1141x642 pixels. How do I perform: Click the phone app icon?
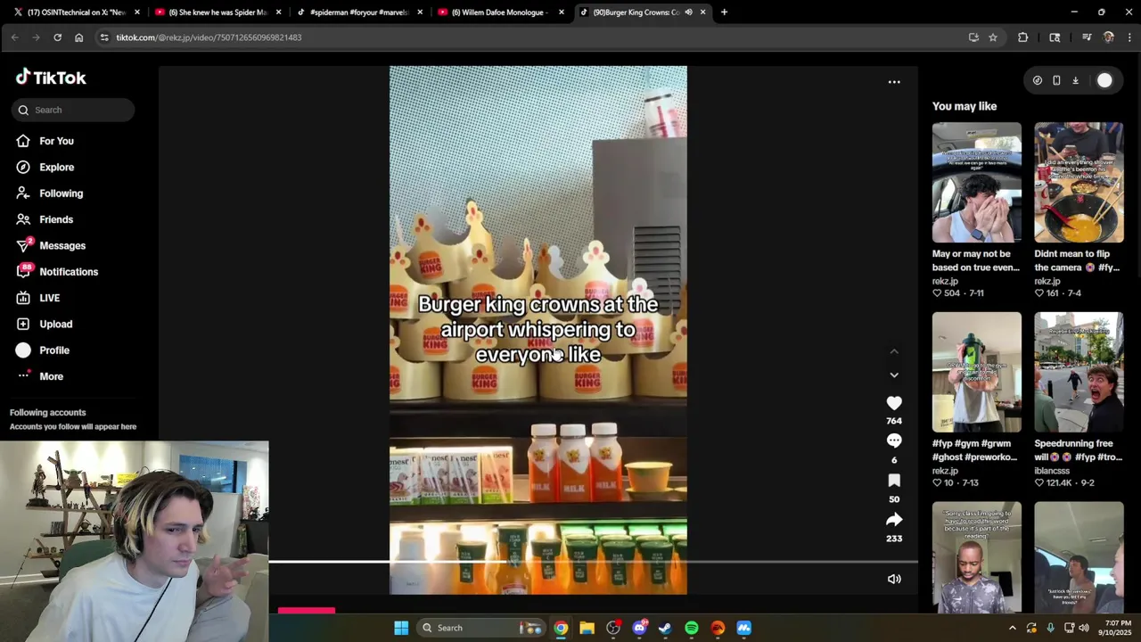[1056, 80]
